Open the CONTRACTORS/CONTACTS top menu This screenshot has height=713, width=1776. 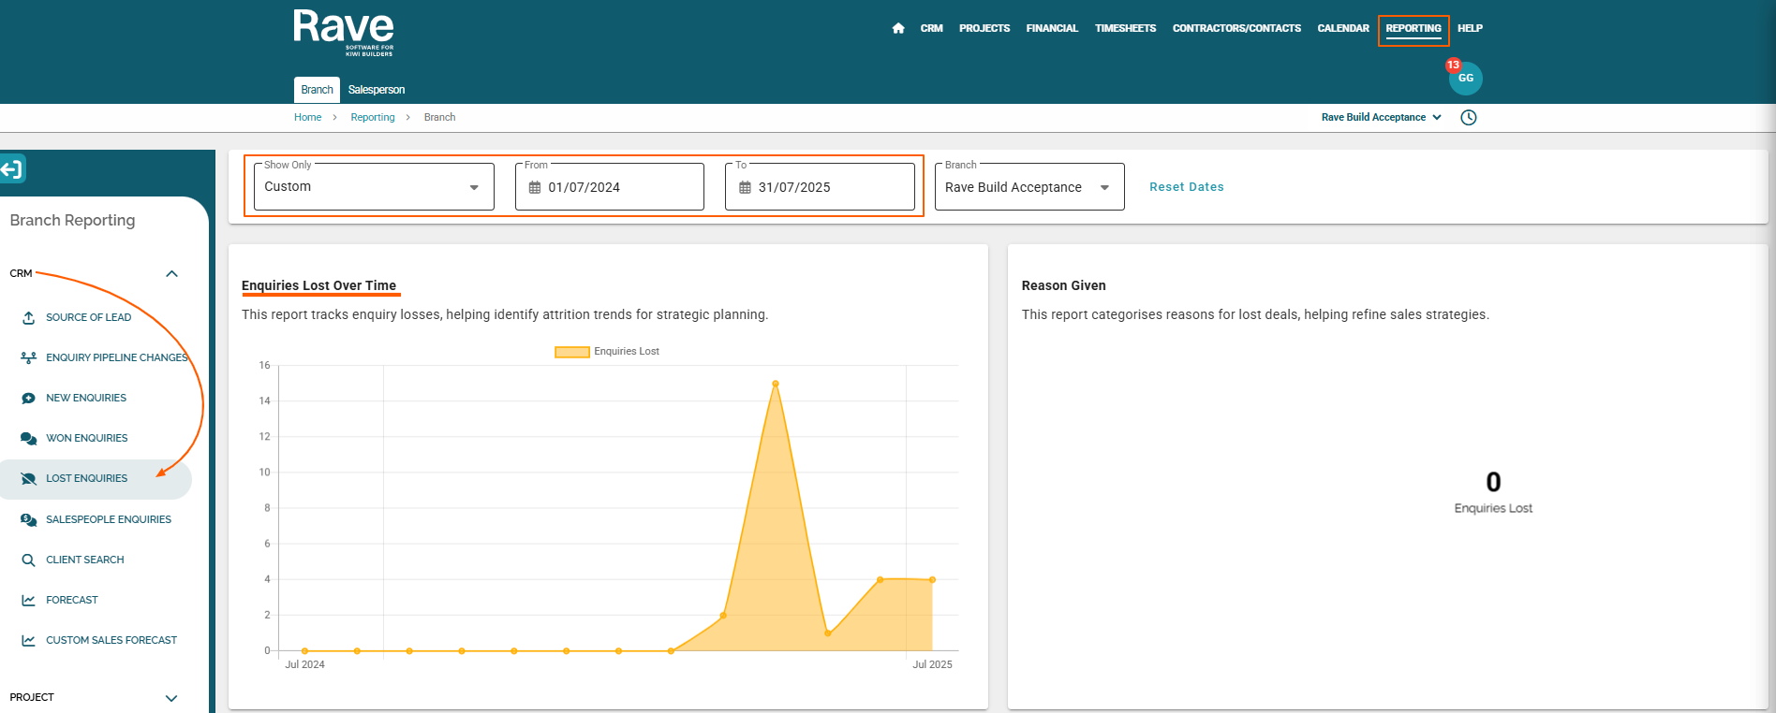point(1236,29)
